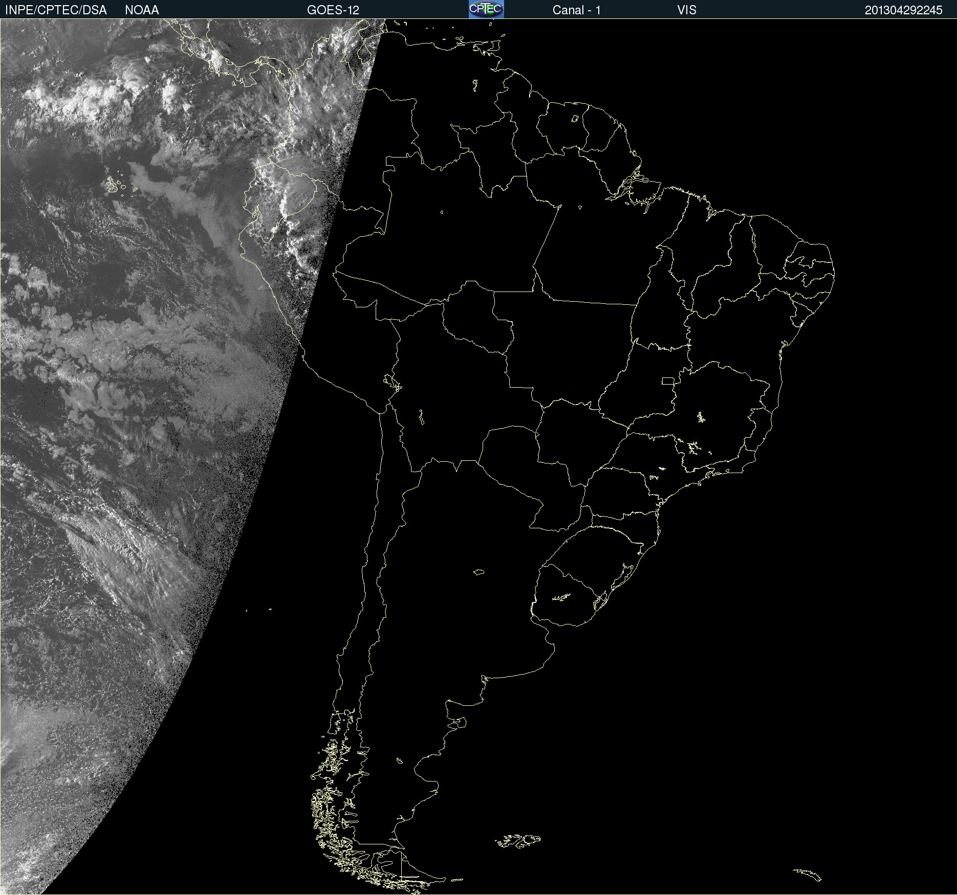Click the NOAA label in the header
The width and height of the screenshot is (957, 895).
pyautogui.click(x=142, y=10)
